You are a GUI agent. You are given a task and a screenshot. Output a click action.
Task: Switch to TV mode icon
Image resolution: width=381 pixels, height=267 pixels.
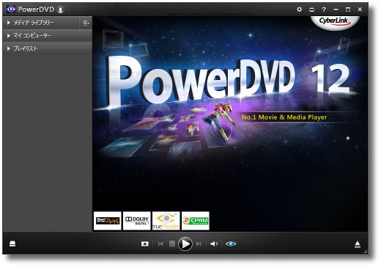click(311, 10)
